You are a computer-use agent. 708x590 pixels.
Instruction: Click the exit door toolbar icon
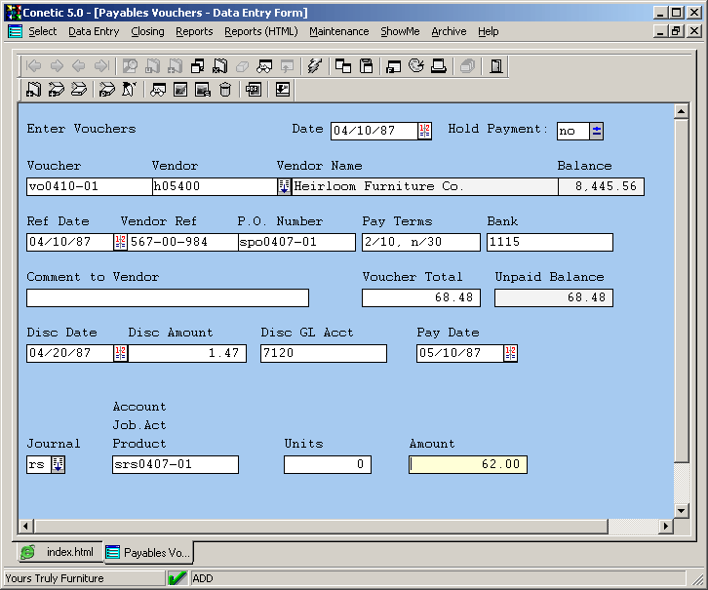click(x=496, y=66)
